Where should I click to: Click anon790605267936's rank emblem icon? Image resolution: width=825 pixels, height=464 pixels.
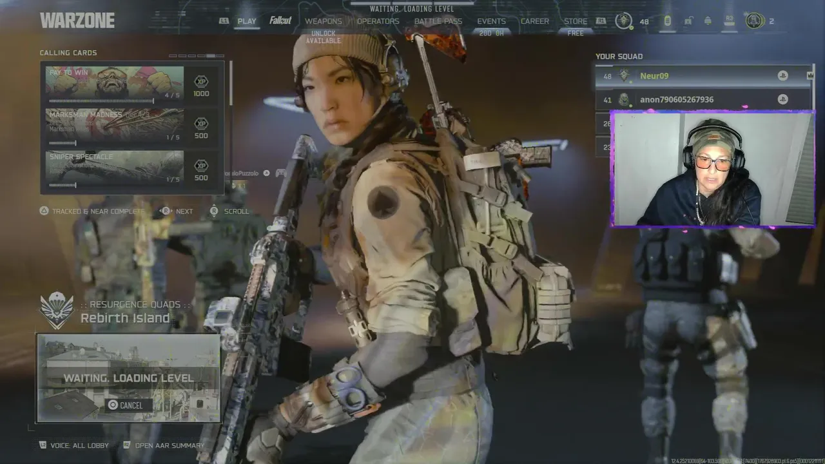[x=624, y=100]
